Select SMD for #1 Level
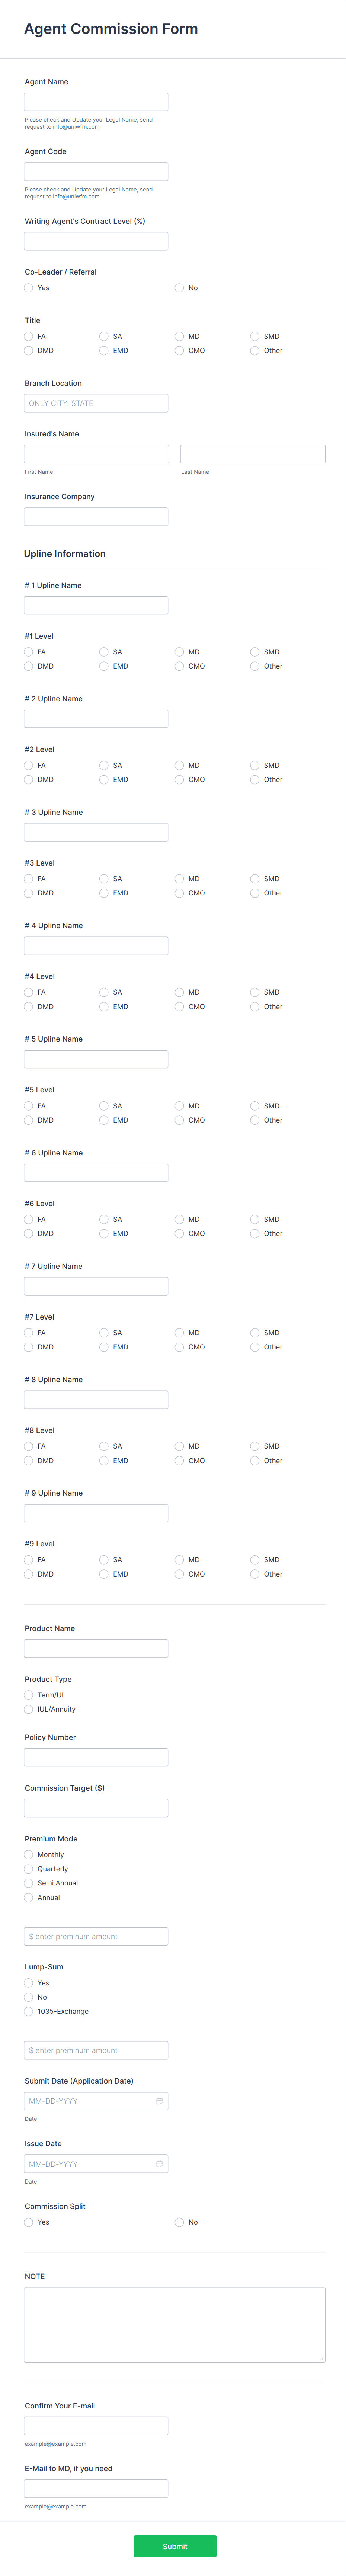This screenshot has width=346, height=2576. (x=255, y=652)
